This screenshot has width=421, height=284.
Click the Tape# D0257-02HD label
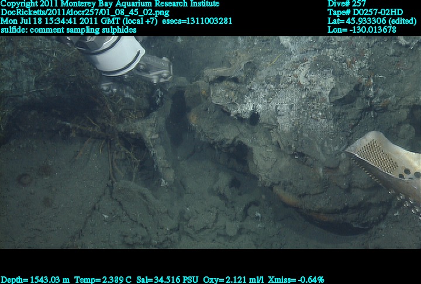tap(365, 12)
